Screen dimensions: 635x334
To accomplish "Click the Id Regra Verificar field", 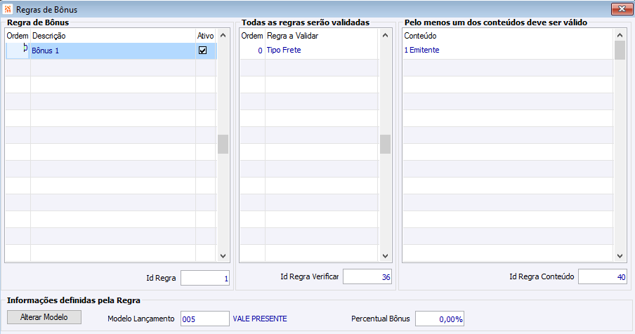I will (367, 276).
